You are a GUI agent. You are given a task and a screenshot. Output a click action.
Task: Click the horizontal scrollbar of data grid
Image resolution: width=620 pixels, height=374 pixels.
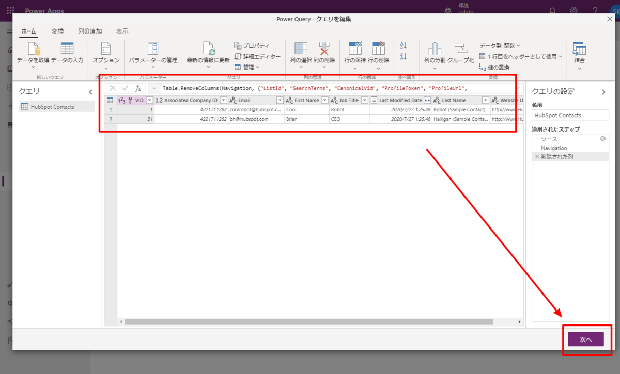(309, 322)
